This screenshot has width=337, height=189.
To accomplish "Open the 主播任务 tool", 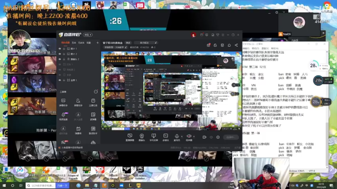I will [93, 102].
